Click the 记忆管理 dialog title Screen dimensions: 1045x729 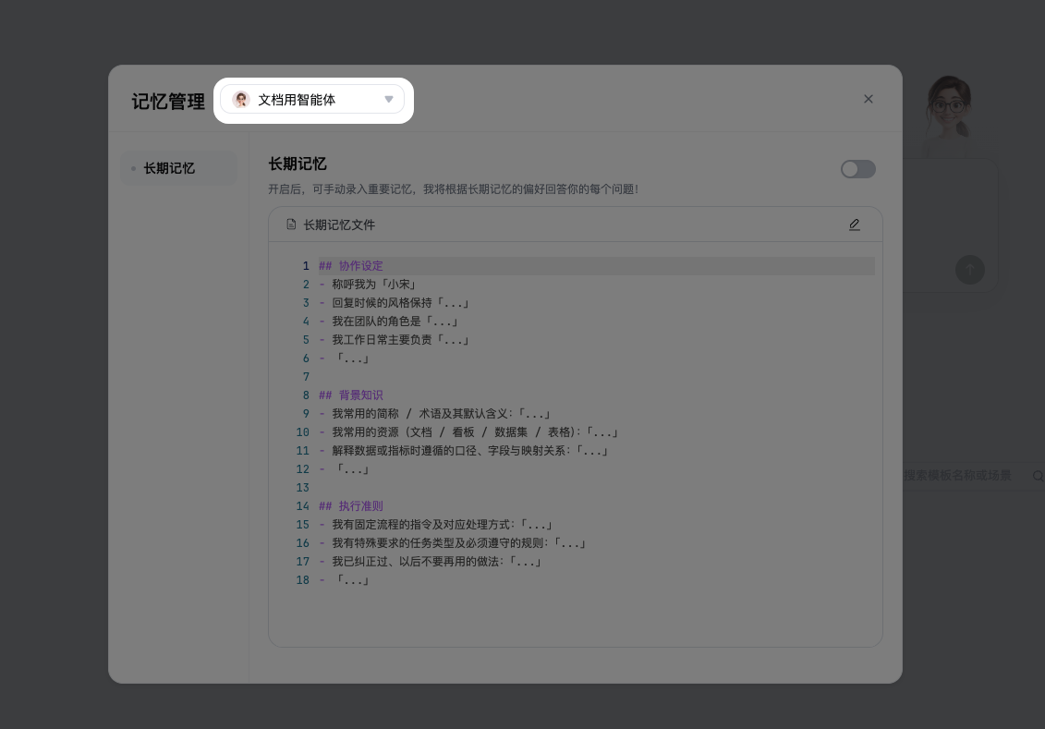168,102
